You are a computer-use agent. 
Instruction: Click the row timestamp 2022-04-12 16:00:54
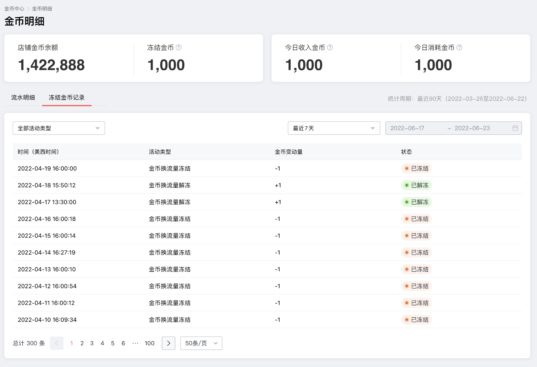pyautogui.click(x=47, y=286)
